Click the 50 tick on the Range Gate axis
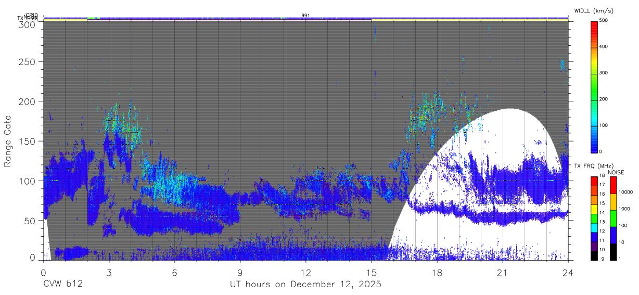This screenshot has width=639, height=295. pyautogui.click(x=29, y=221)
